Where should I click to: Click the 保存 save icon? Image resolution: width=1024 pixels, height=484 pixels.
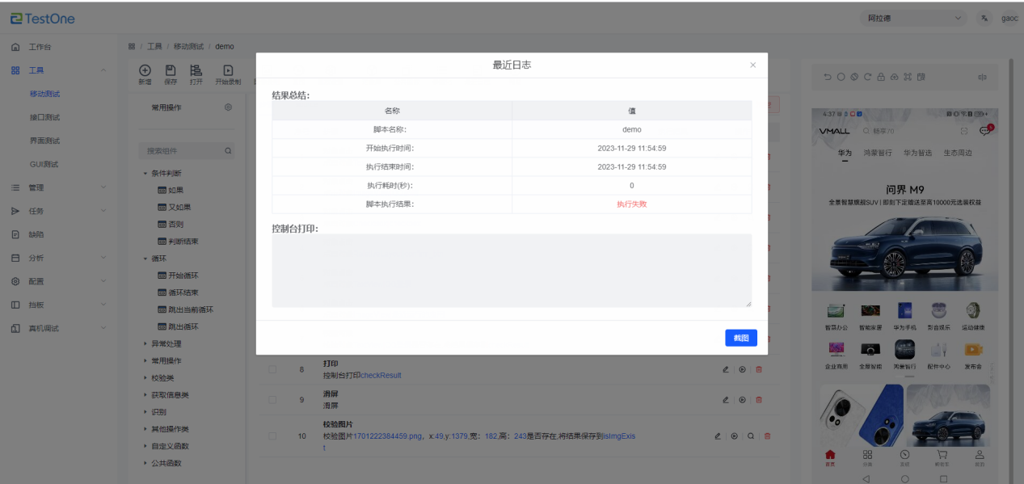click(x=171, y=71)
